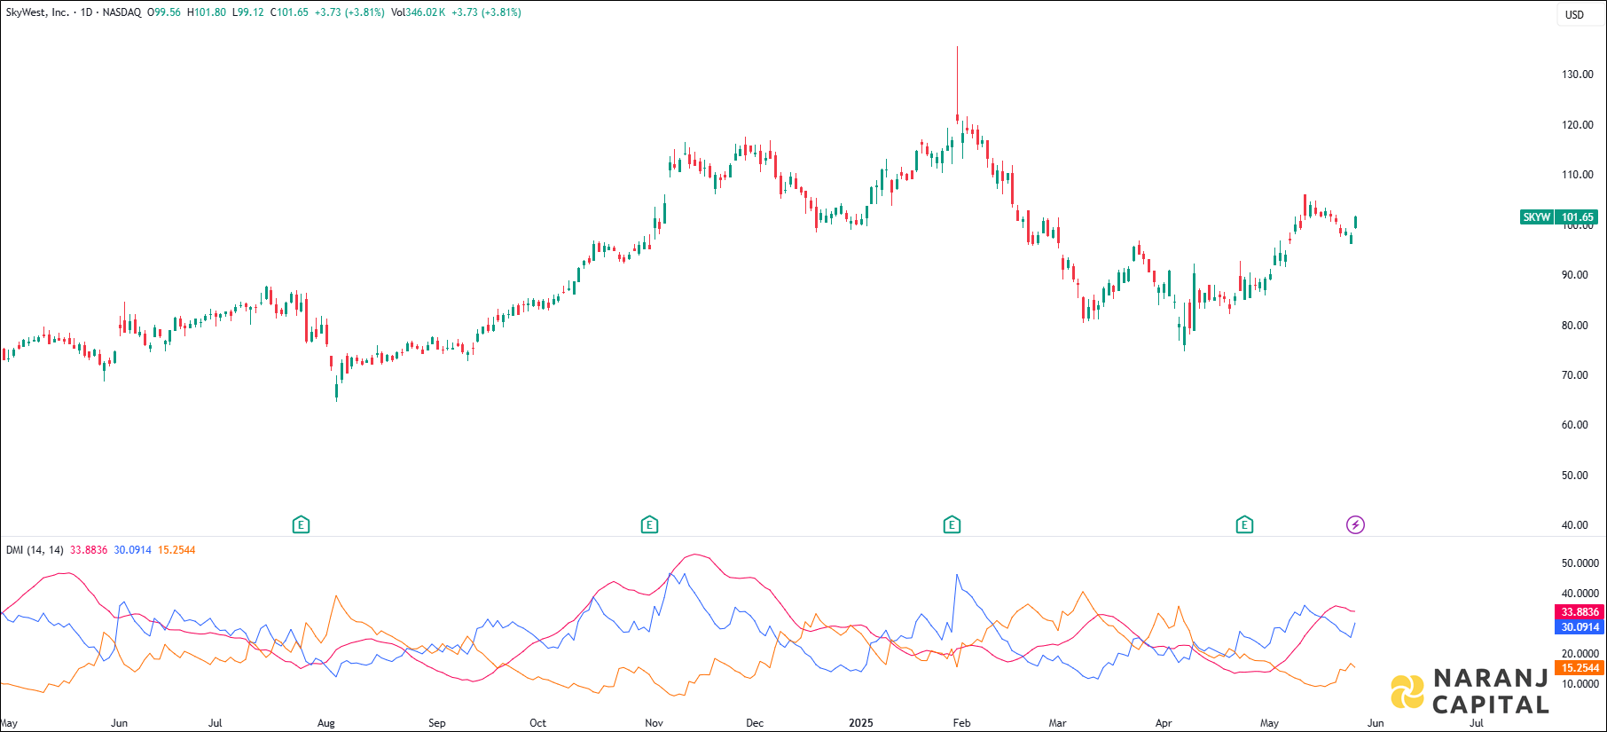Click the Nov label on time axis
1607x732 pixels.
(x=654, y=723)
